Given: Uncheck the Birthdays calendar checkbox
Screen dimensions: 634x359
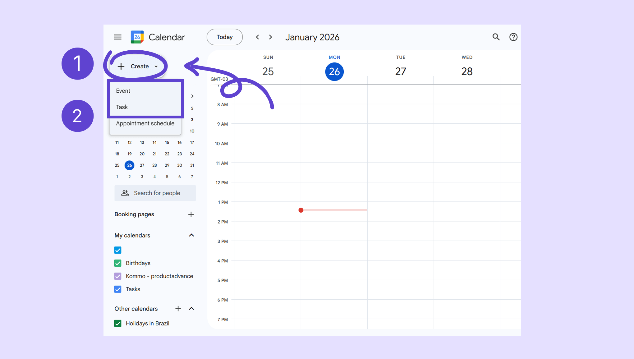Looking at the screenshot, I should 118,263.
